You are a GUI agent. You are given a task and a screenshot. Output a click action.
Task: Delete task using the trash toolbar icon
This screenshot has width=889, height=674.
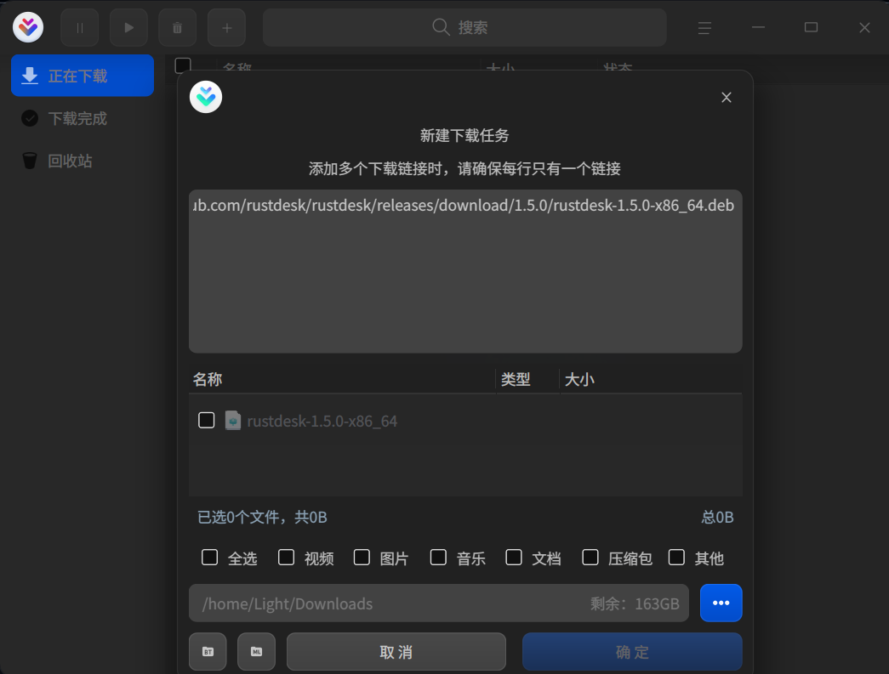pyautogui.click(x=178, y=27)
